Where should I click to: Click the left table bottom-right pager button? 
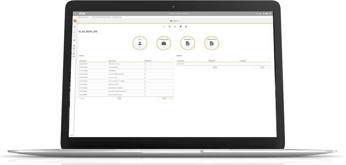tap(164, 98)
